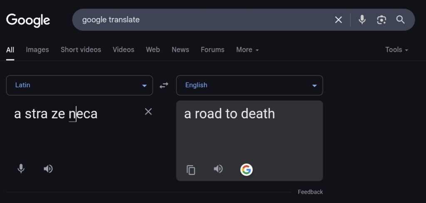Swap Latin and English languages
The width and height of the screenshot is (426, 203).
point(164,86)
